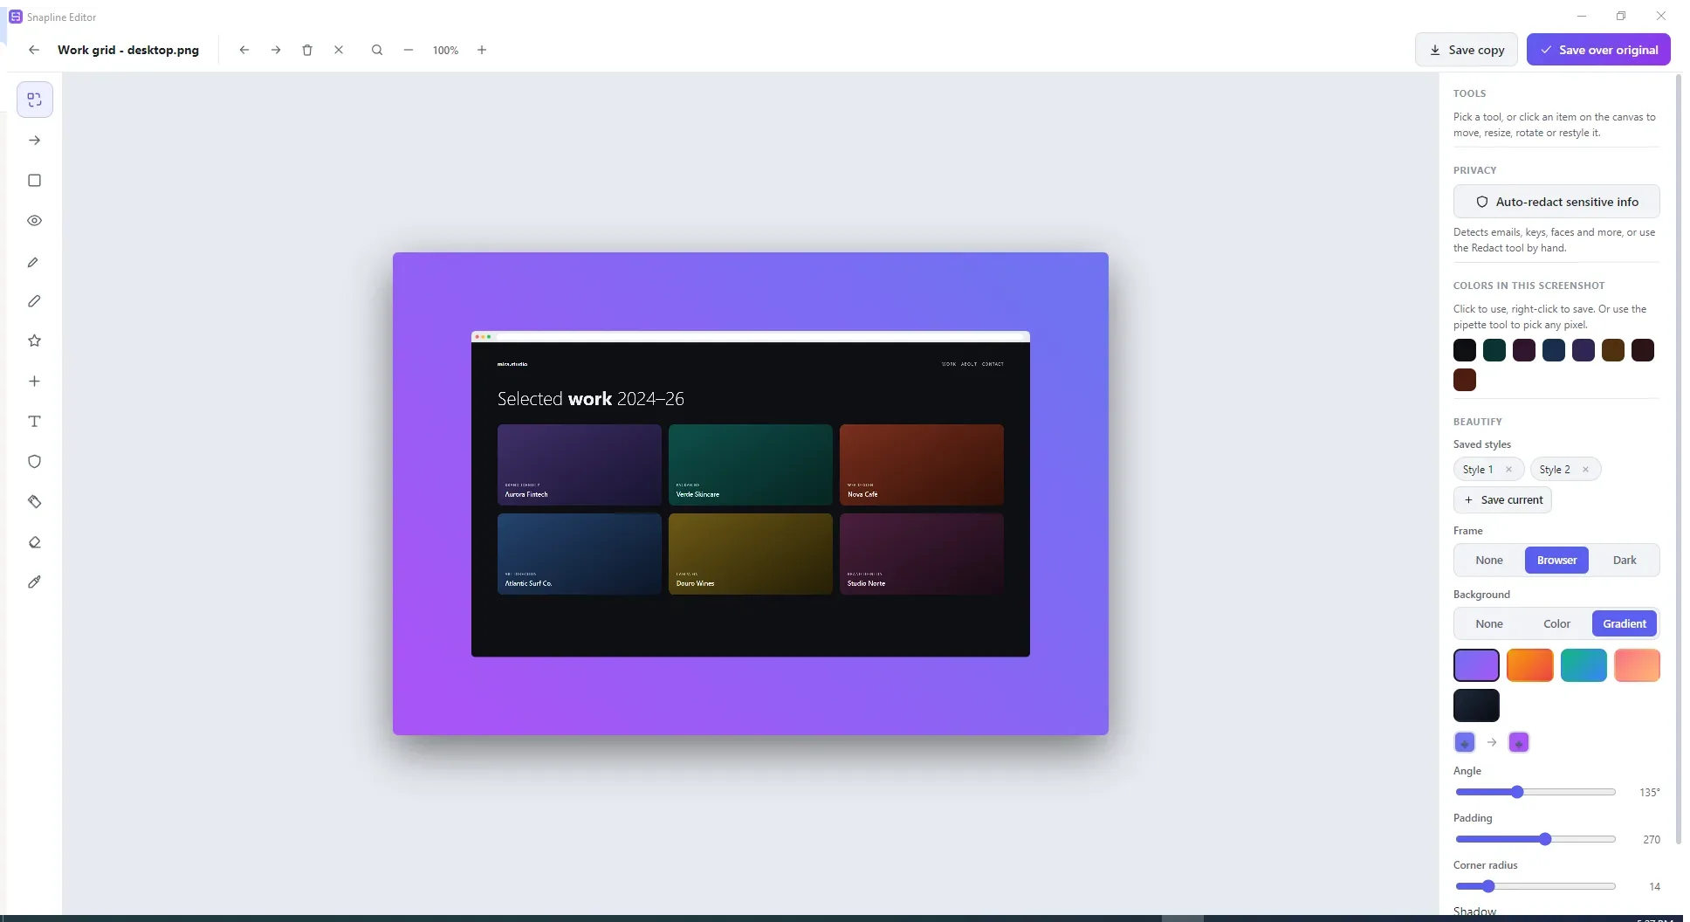Image resolution: width=1690 pixels, height=922 pixels.
Task: Select the Star stamp tool
Action: [x=35, y=341]
